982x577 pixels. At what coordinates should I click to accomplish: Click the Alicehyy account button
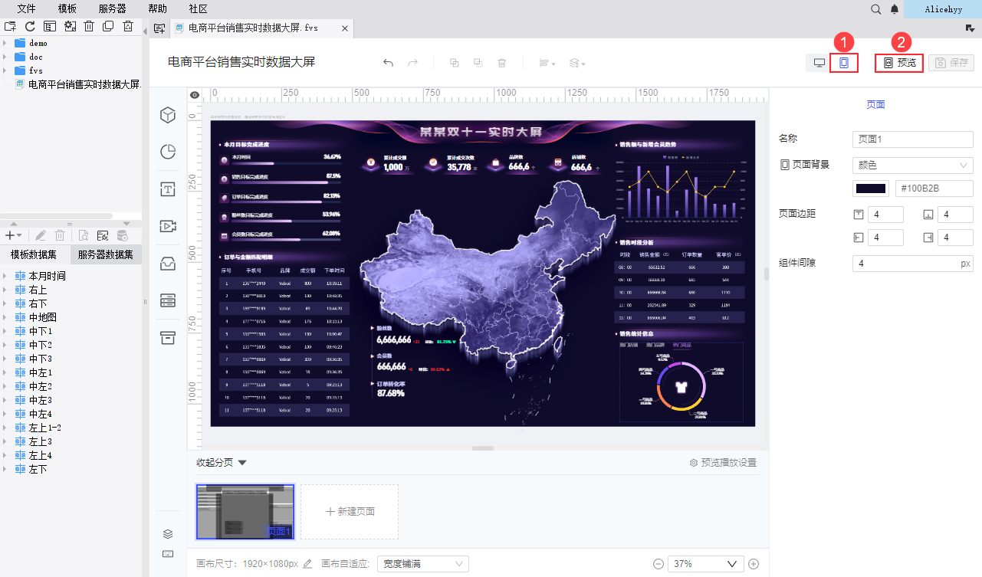pyautogui.click(x=943, y=9)
